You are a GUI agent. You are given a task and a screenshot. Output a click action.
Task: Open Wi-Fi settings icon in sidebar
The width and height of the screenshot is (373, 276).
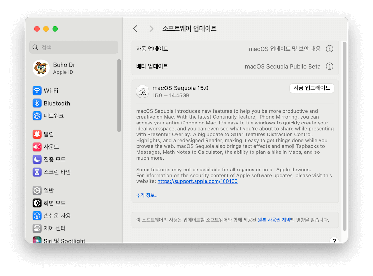[37, 90]
